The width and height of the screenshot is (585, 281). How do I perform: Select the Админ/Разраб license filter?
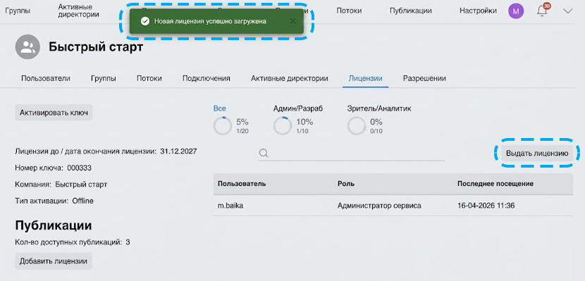(x=297, y=108)
